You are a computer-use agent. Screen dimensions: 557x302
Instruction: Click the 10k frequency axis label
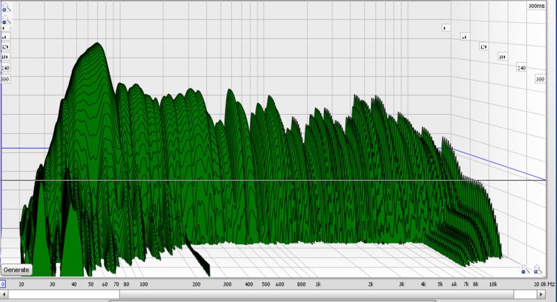point(493,285)
